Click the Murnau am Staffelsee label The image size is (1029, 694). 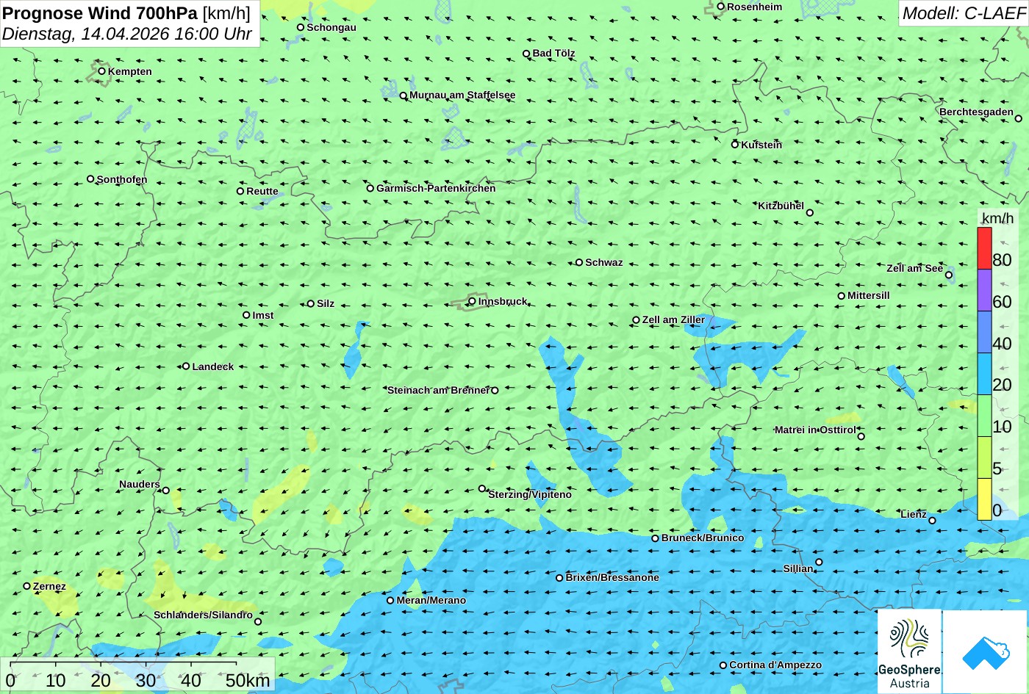click(462, 95)
